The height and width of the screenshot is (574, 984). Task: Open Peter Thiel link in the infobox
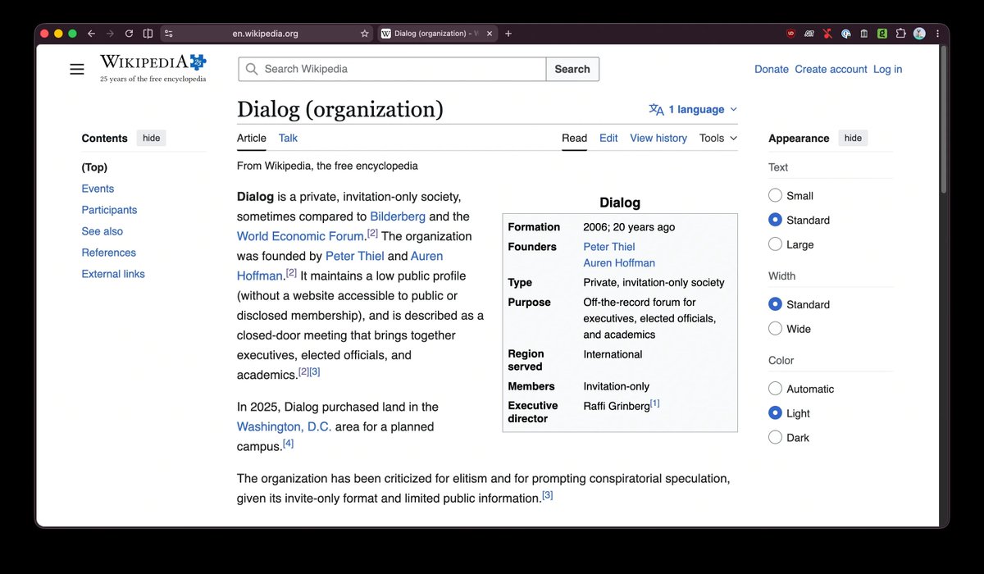click(609, 246)
